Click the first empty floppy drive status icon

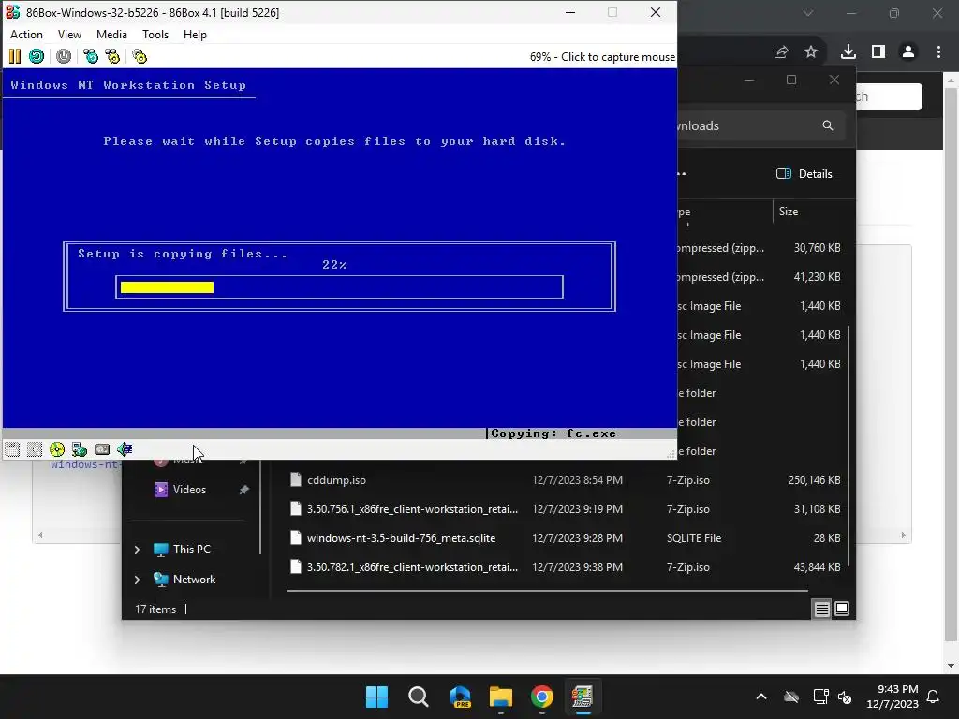click(x=12, y=450)
